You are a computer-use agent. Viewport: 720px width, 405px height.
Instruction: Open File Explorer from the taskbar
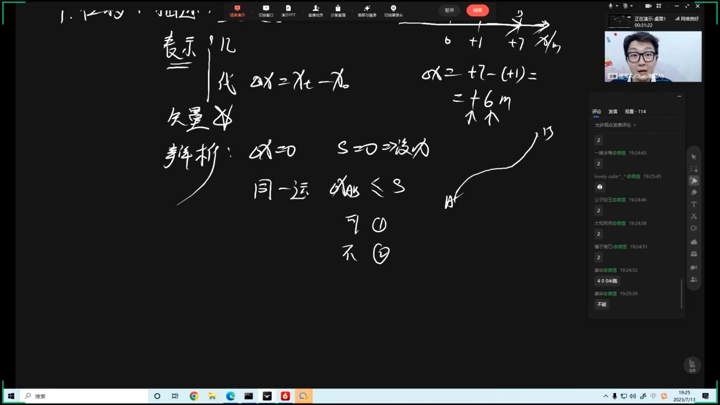coord(212,396)
